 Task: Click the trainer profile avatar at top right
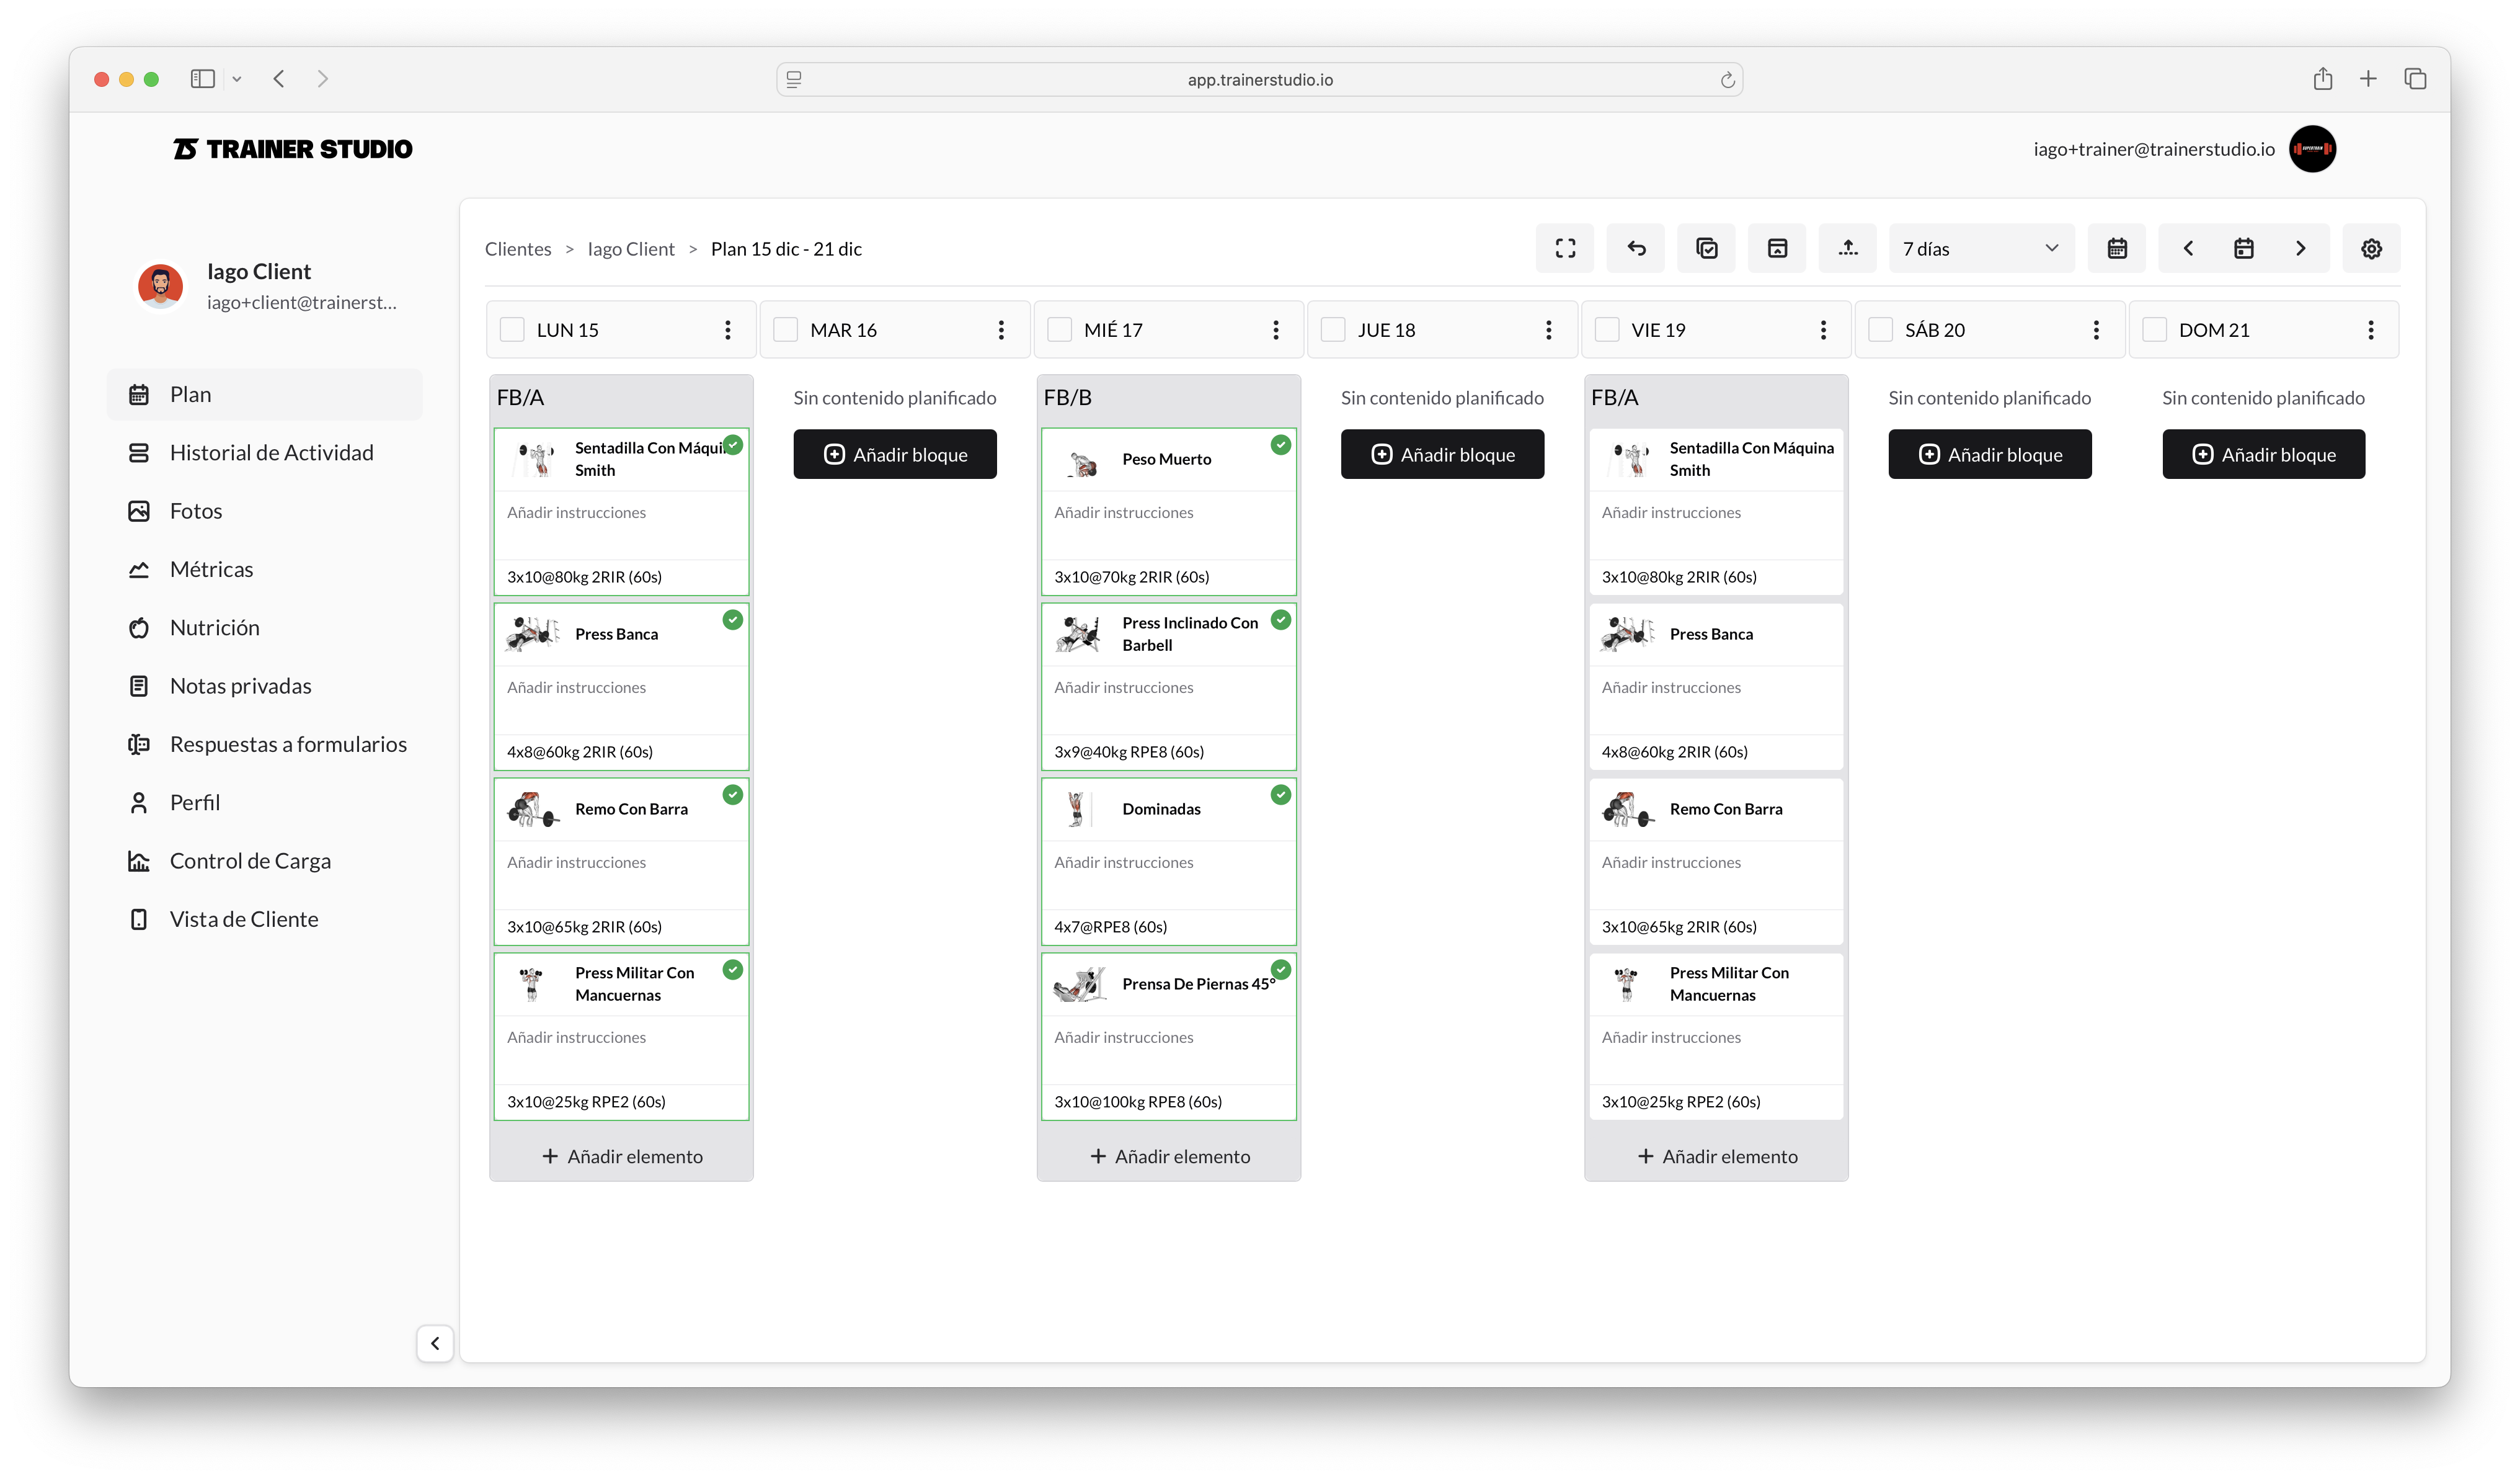click(2312, 149)
